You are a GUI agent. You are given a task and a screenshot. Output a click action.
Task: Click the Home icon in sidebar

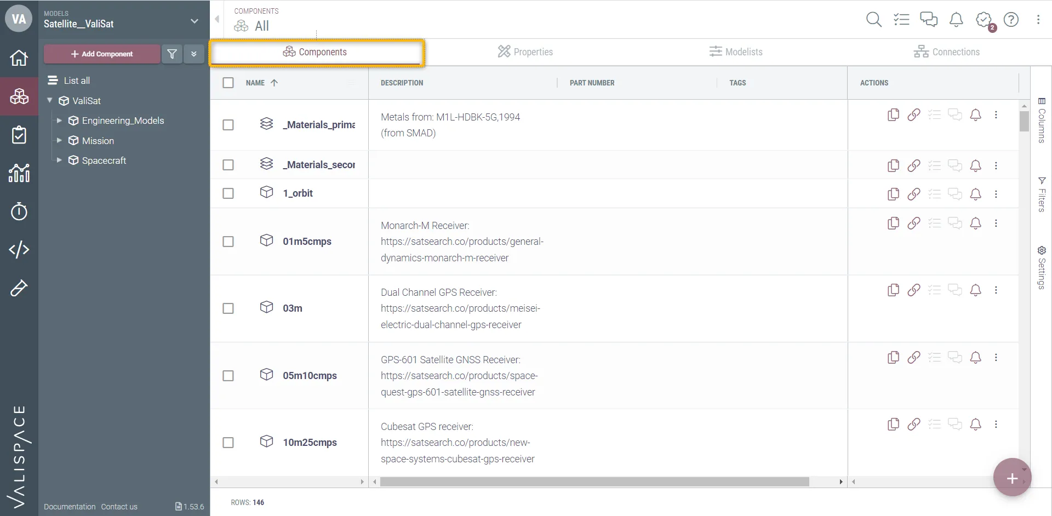(19, 58)
